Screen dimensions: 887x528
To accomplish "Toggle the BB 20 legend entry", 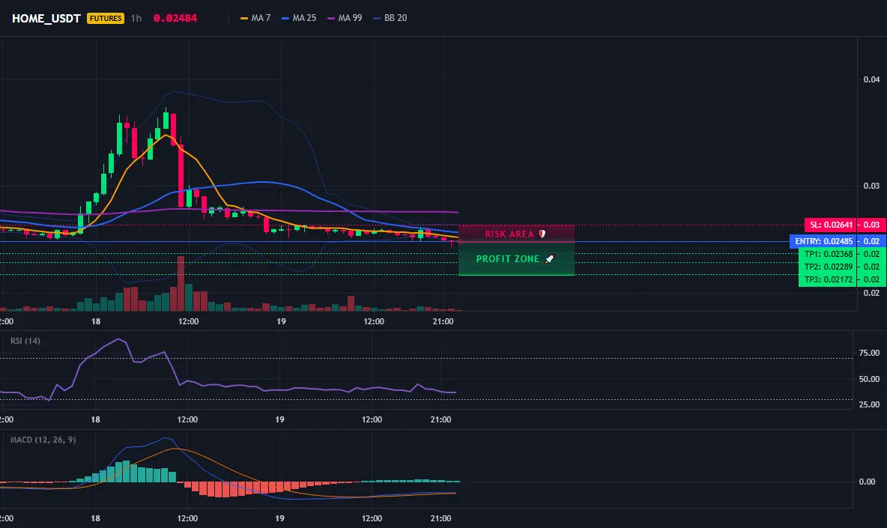I will (x=390, y=18).
